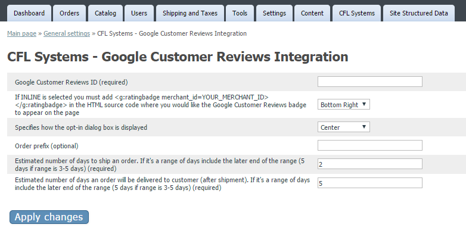Switch to the Content tab
Screen dimensions: 466x240
click(312, 13)
